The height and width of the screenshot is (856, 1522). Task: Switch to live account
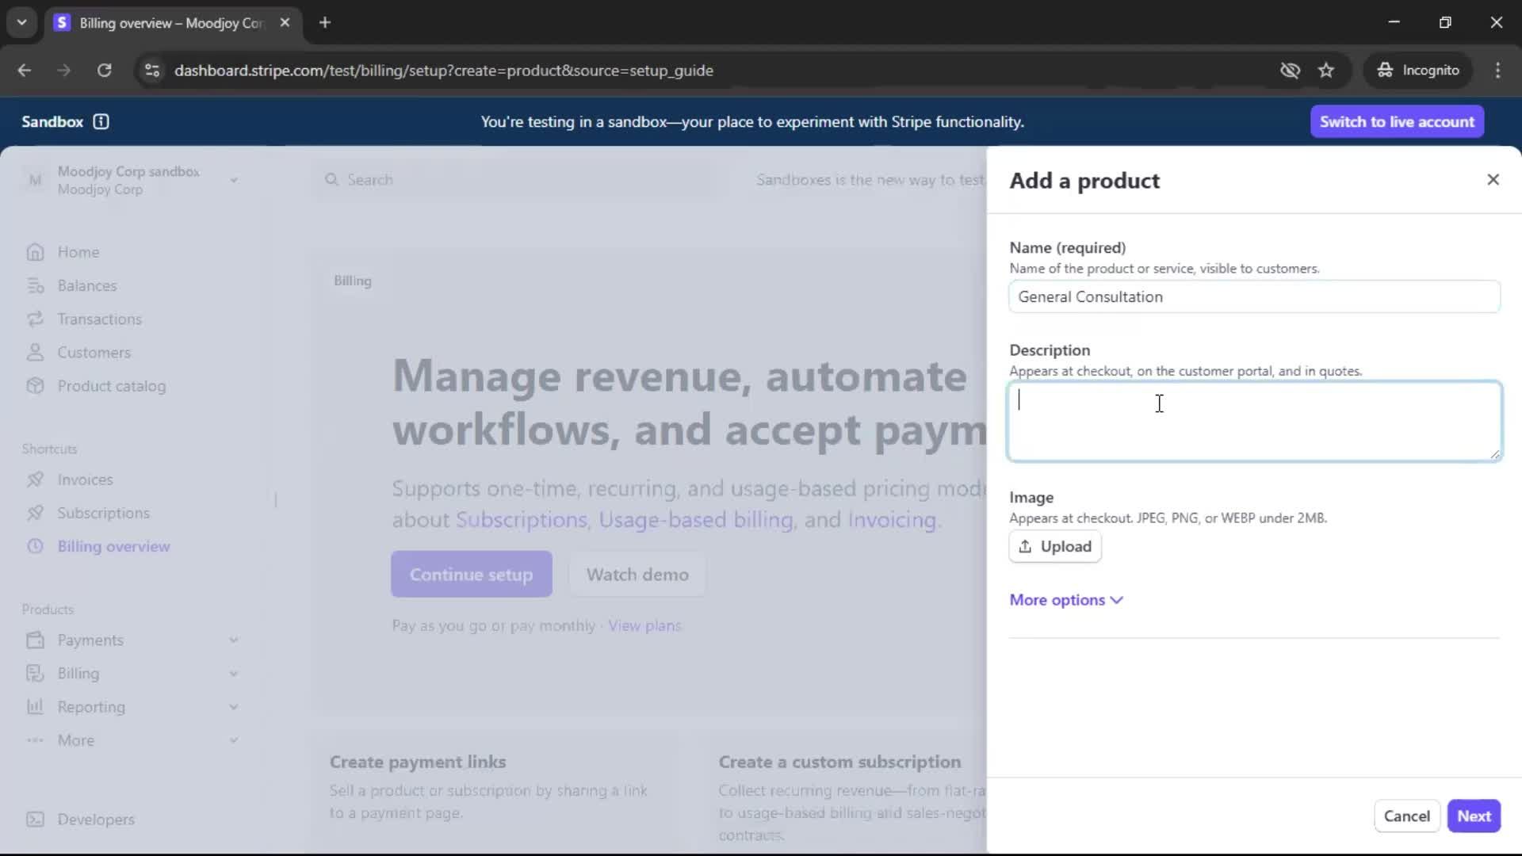1396,121
